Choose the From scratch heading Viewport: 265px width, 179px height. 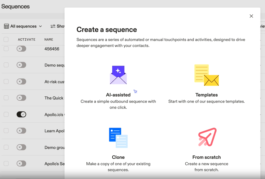coord(207,157)
